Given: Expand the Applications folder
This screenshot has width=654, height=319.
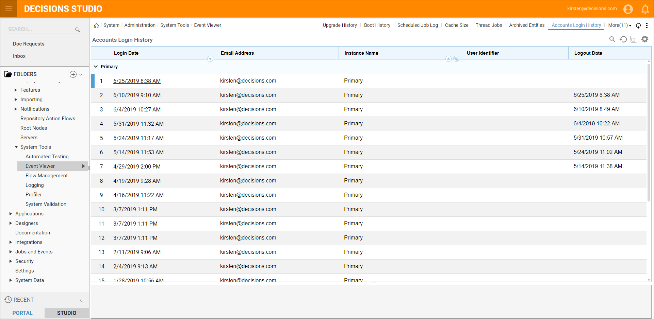Looking at the screenshot, I should pos(11,214).
